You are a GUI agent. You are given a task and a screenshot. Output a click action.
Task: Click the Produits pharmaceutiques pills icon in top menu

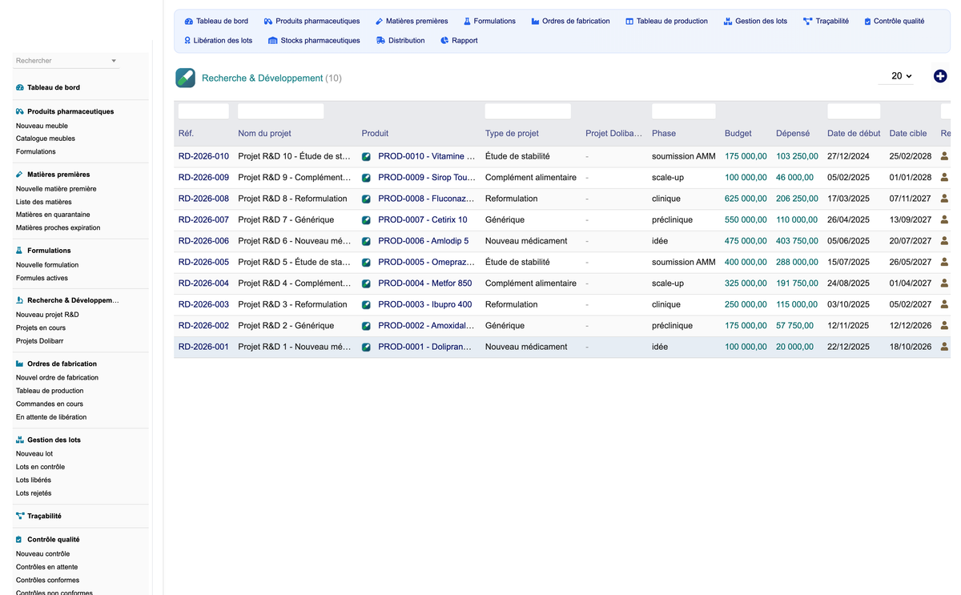point(267,22)
